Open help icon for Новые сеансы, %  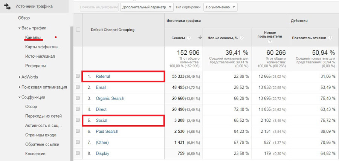[242, 38]
